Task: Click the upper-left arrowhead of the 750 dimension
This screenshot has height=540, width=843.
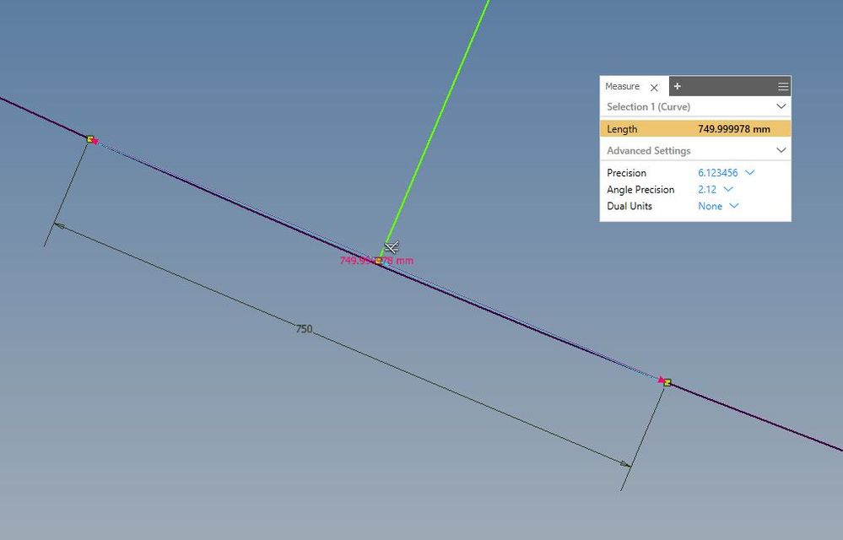Action: click(x=59, y=226)
